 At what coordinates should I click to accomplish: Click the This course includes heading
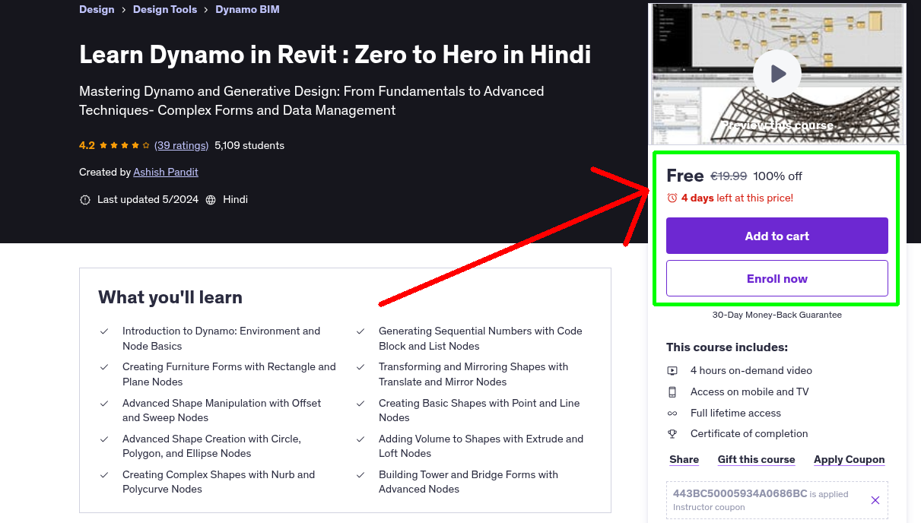tap(727, 347)
